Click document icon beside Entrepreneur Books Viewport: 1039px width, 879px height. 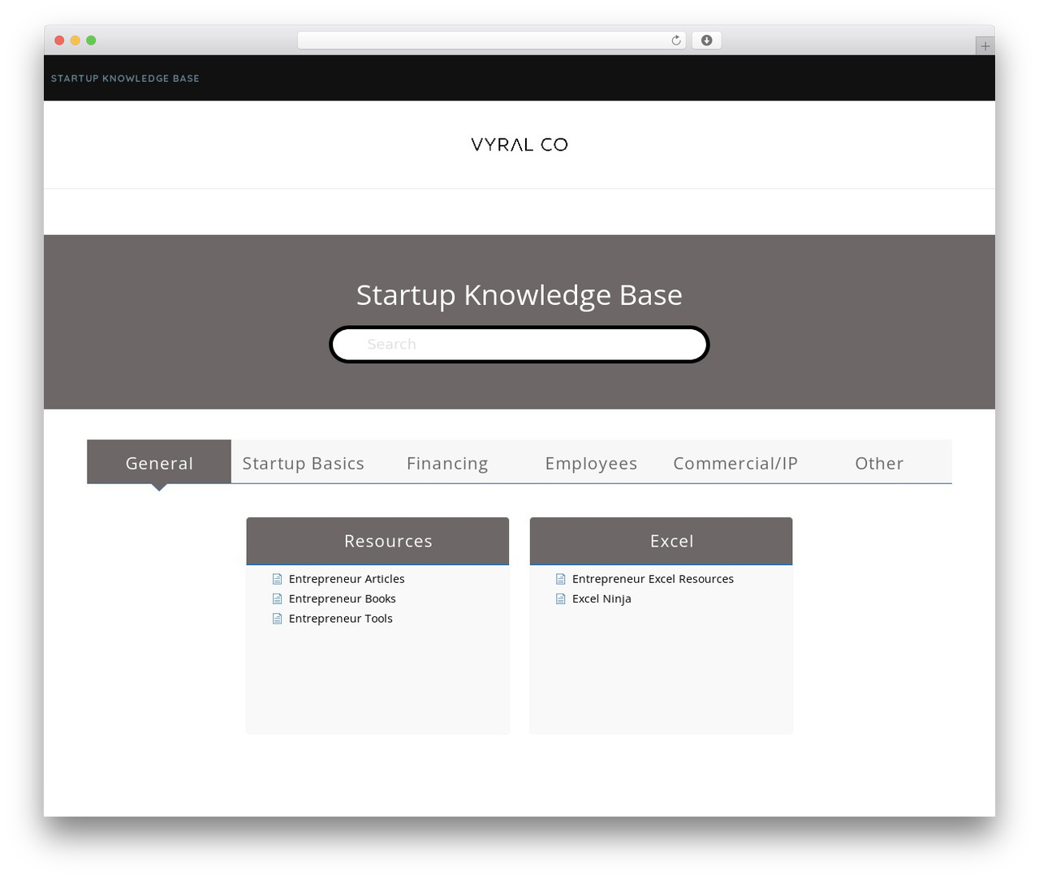(277, 598)
